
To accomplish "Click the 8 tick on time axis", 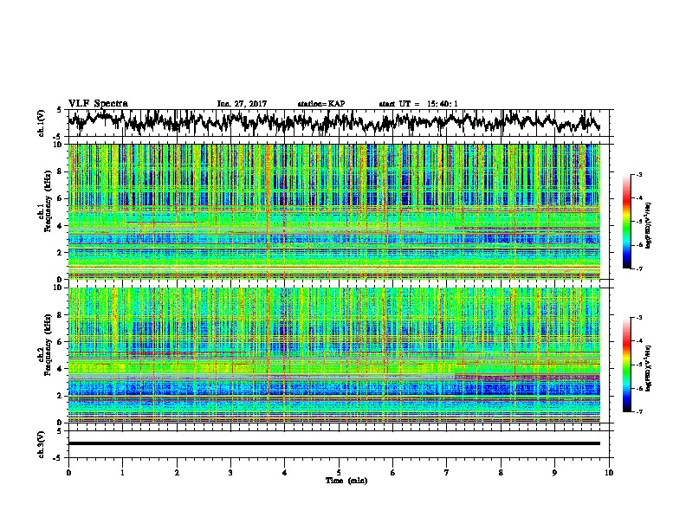I will click(501, 473).
